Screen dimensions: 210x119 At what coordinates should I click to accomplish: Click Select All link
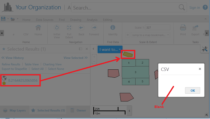37,69
